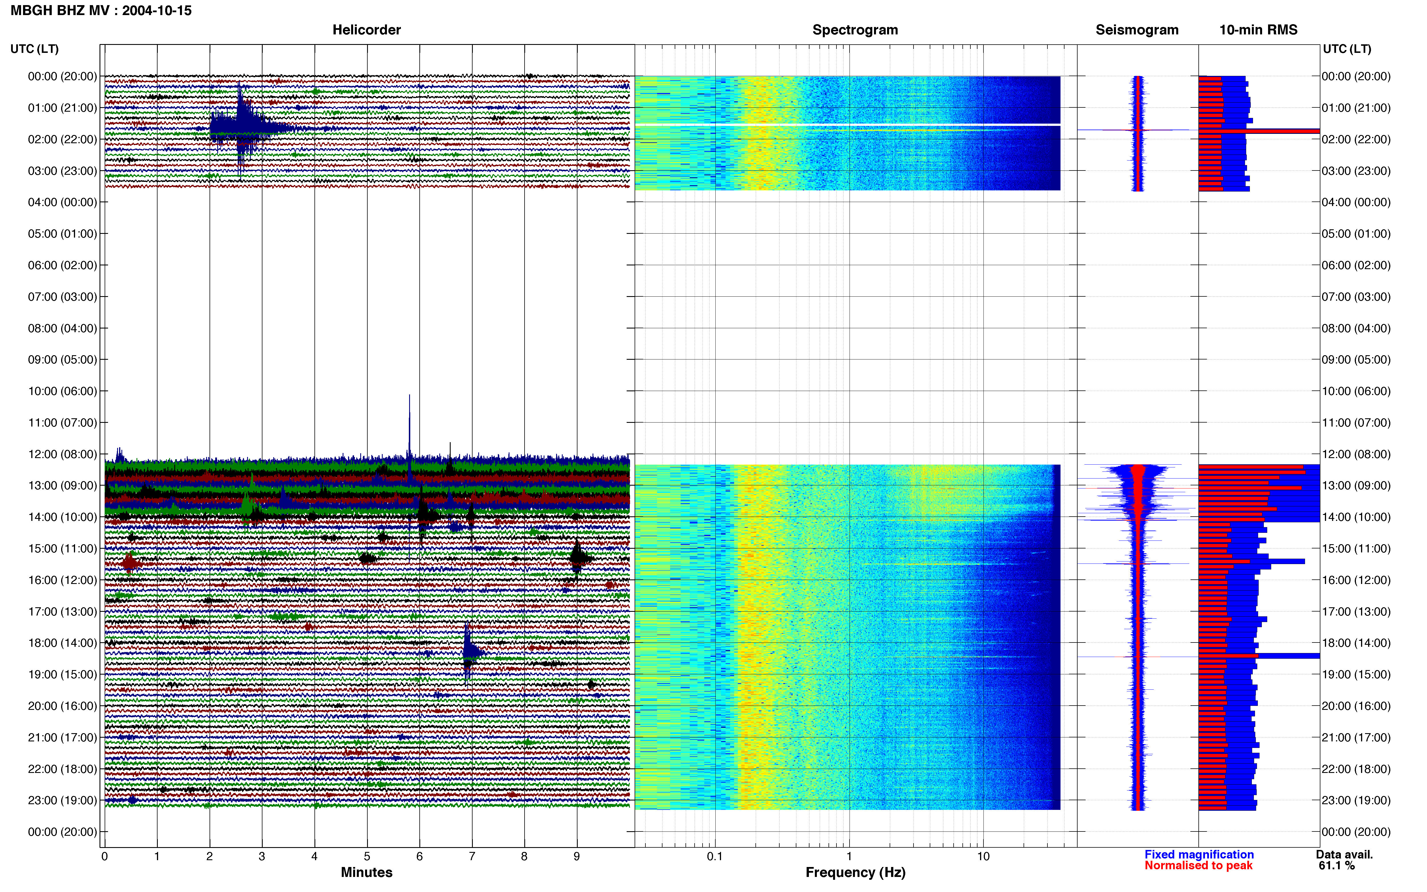Click the 'Spectrogram' panel heading

[x=855, y=30]
